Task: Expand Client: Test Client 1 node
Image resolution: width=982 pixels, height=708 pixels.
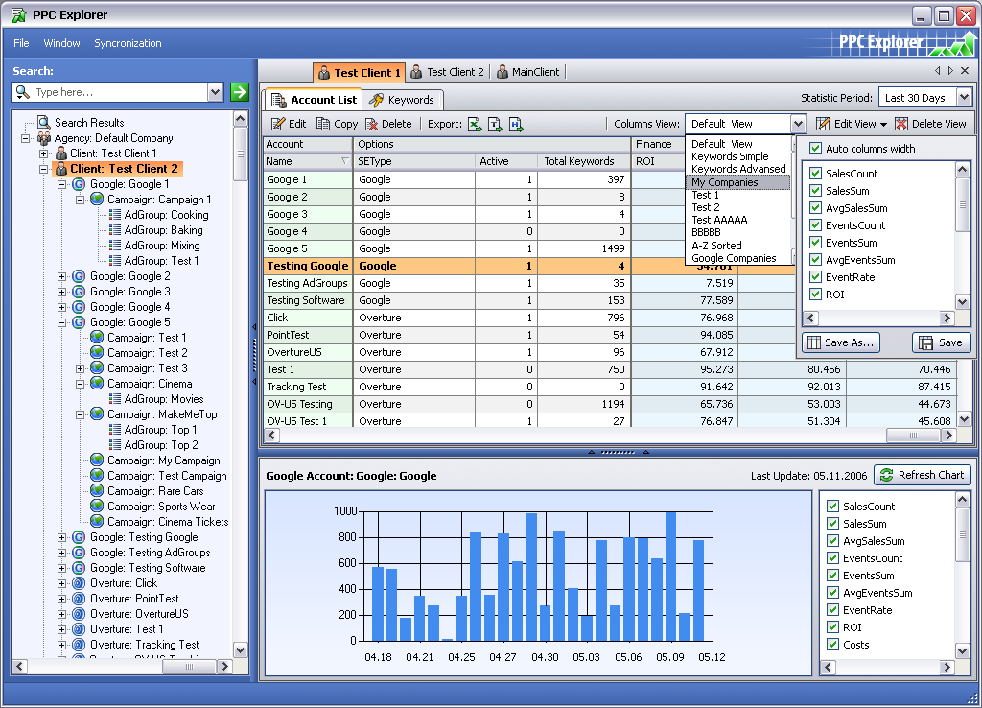Action: coord(43,153)
